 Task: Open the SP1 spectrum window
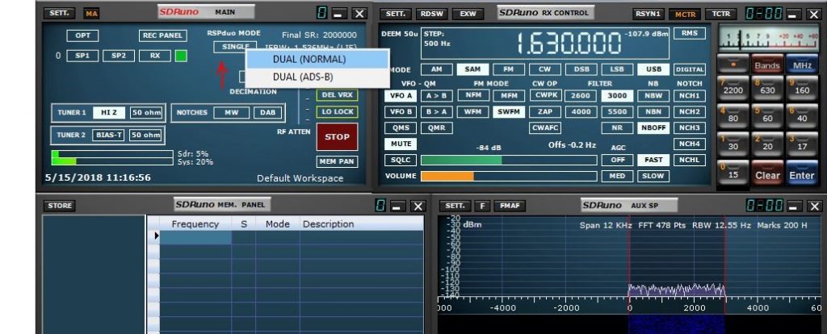pos(82,56)
